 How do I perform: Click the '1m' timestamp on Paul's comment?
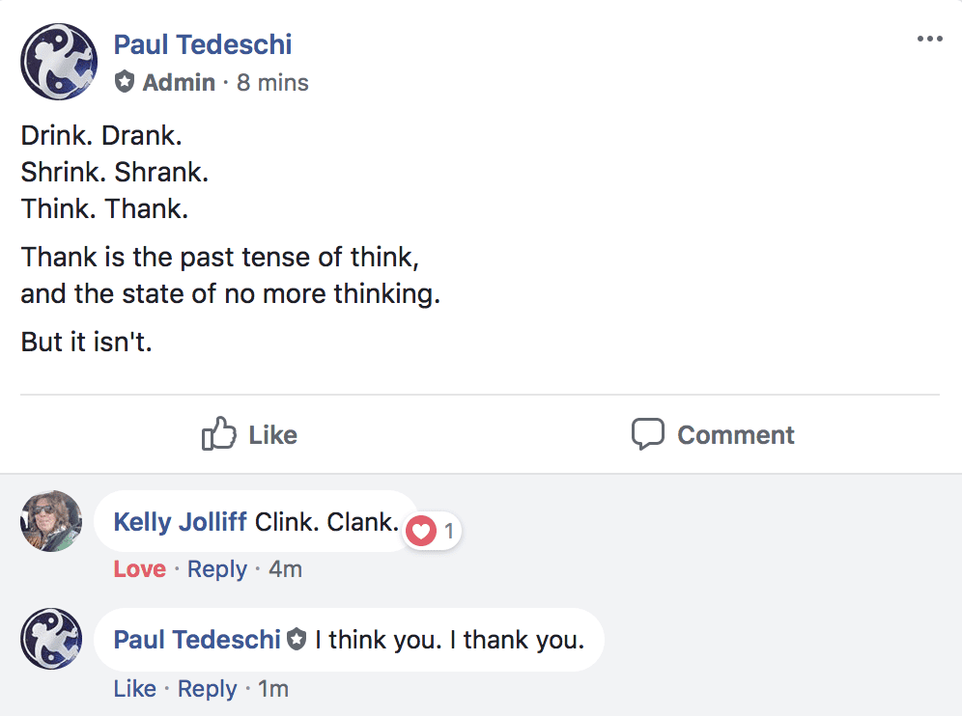pos(273,689)
